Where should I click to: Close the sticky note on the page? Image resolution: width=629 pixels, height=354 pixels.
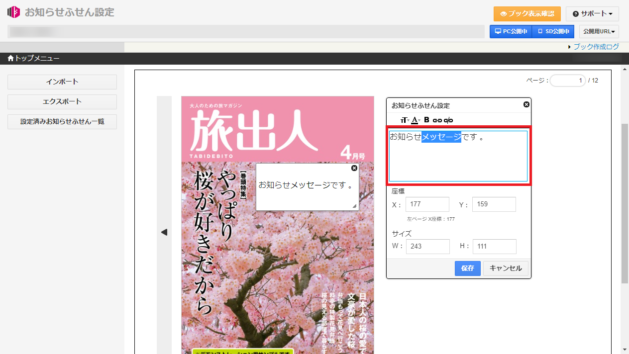click(354, 168)
